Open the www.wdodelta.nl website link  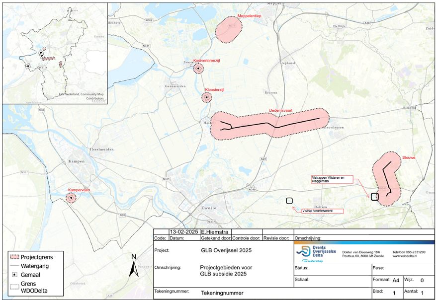(x=406, y=257)
